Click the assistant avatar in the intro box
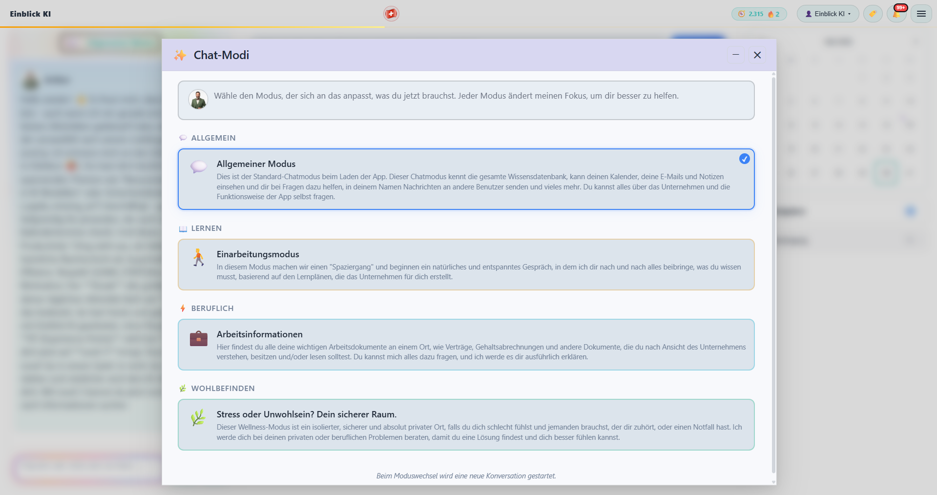The image size is (937, 495). click(198, 100)
